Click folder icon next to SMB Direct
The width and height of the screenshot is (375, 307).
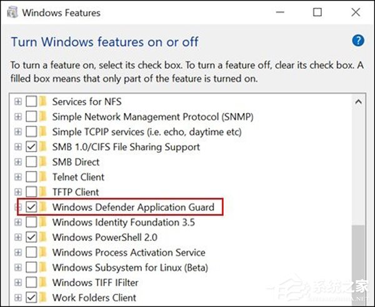[44, 162]
